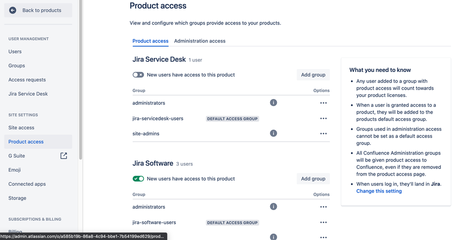Open G Suite external link icon

point(64,156)
